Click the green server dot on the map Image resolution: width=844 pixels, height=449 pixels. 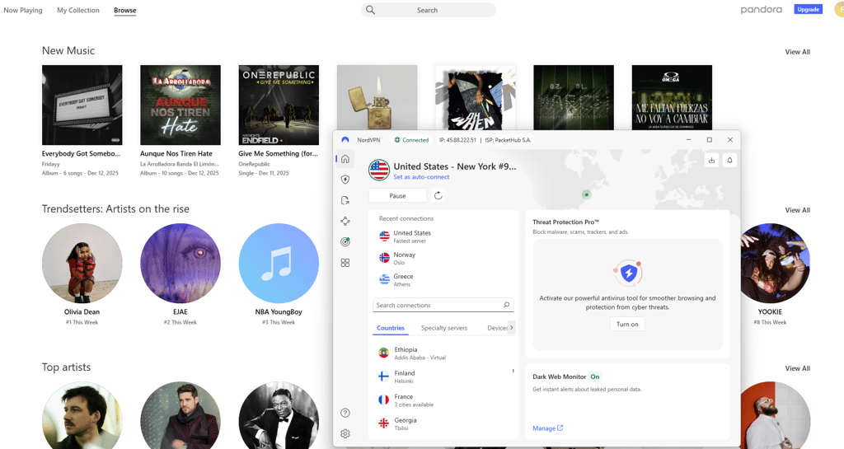587,194
